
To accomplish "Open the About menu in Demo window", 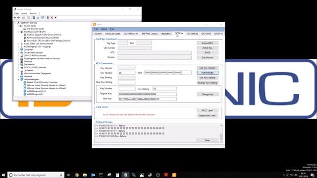I will (104, 29).
